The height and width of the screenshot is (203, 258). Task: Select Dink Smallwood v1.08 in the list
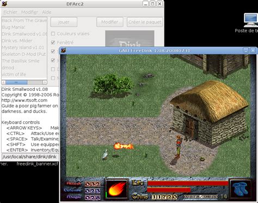(24, 34)
